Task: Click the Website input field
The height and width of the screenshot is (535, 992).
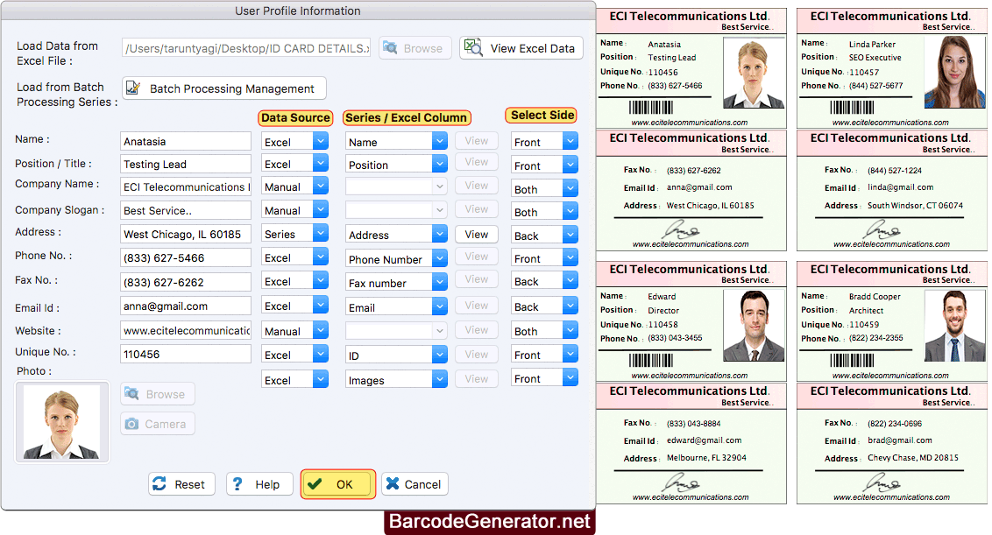Action: tap(186, 330)
